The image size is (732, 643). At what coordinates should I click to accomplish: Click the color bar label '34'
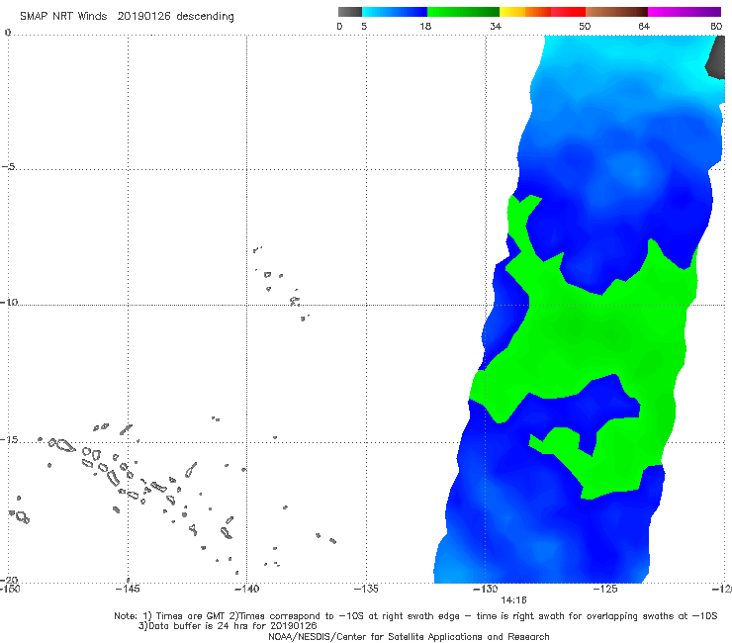click(x=496, y=26)
